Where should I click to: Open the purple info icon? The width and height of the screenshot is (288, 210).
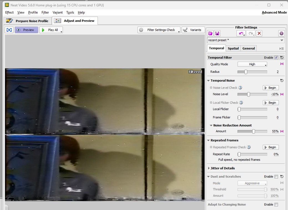[281, 33]
